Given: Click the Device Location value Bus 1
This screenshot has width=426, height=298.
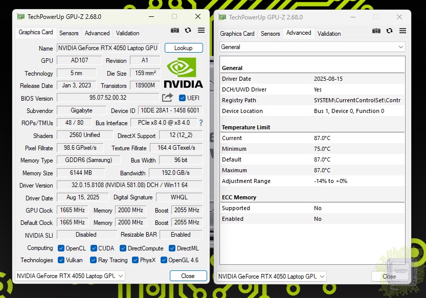Looking at the screenshot, I should (349, 111).
